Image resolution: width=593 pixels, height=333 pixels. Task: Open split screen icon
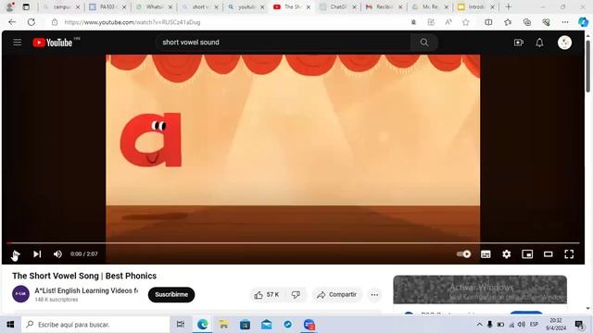pos(488,22)
